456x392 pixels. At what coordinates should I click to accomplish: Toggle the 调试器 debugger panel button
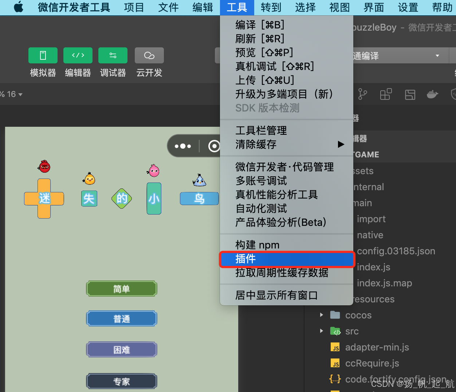113,55
